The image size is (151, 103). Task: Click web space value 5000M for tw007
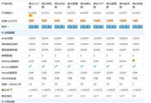point(123,38)
